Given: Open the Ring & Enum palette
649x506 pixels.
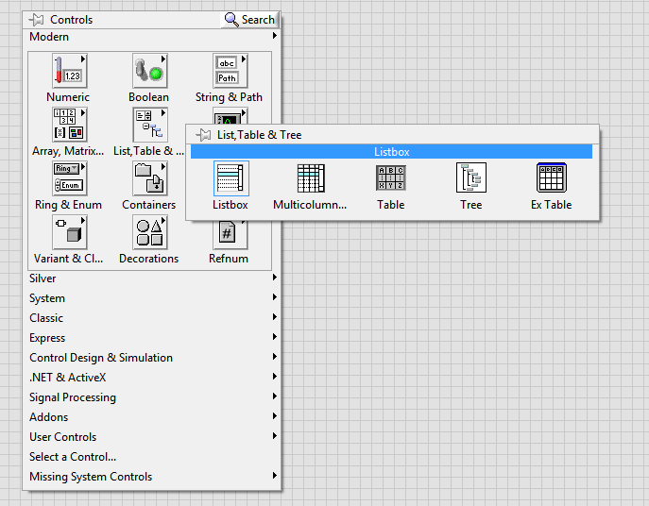Looking at the screenshot, I should [x=69, y=178].
